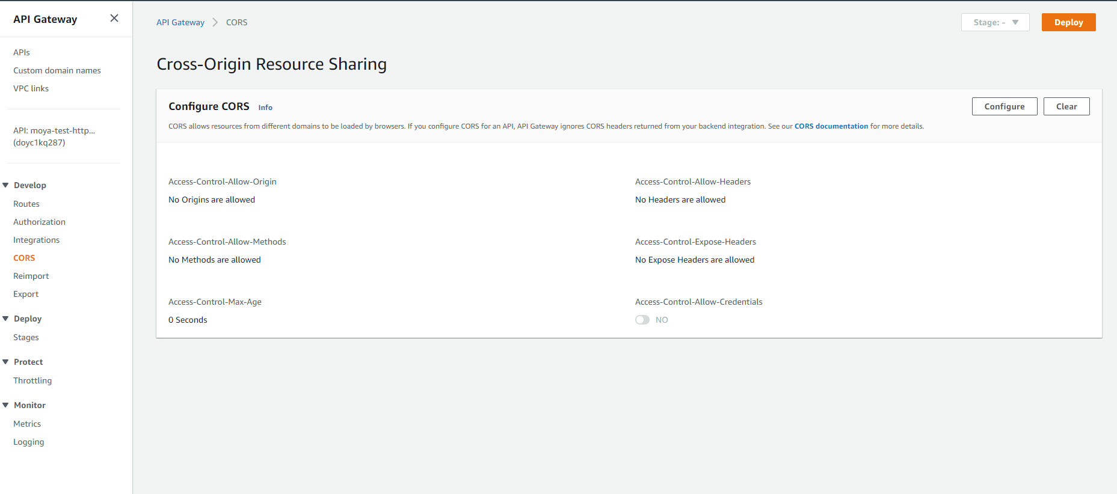Click 'No Expose Headers are allowed' text
This screenshot has width=1117, height=494.
[695, 260]
